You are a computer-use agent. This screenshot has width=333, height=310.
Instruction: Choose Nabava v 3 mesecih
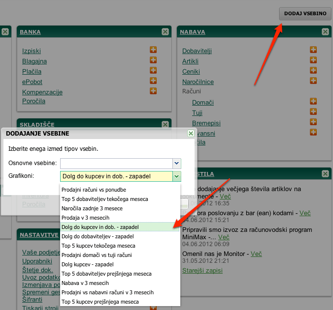click(120, 283)
